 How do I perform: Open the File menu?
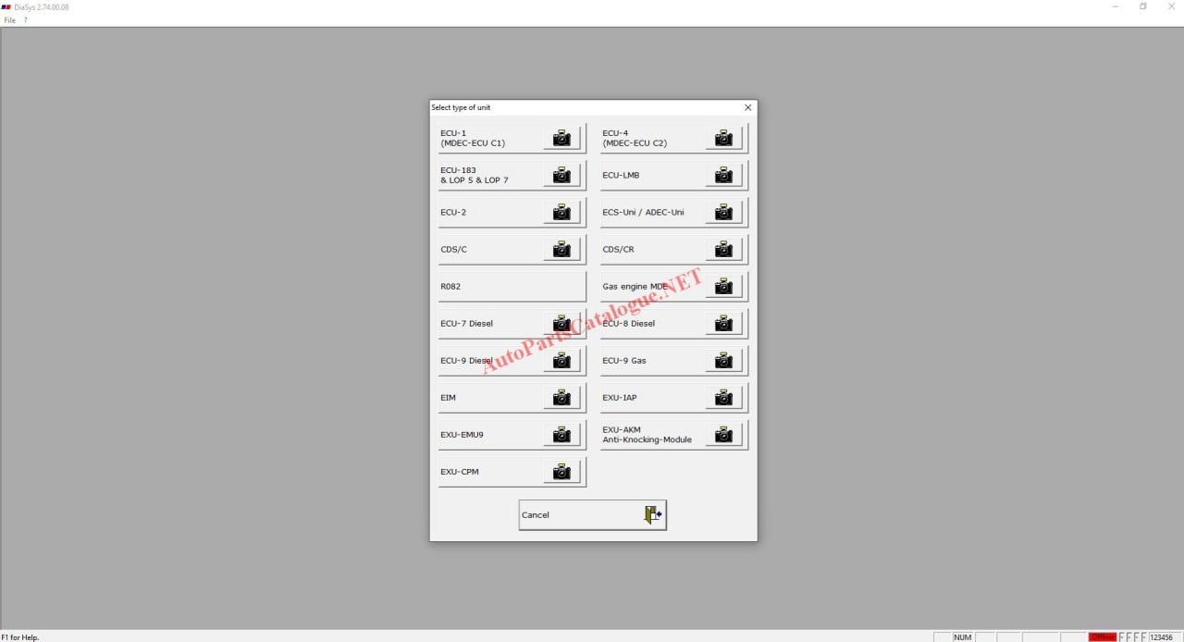(x=10, y=20)
